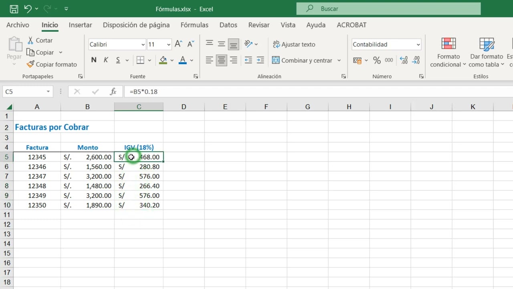Image resolution: width=513 pixels, height=289 pixels.
Task: Open Dar formato como tabla menu
Action: coord(487,53)
